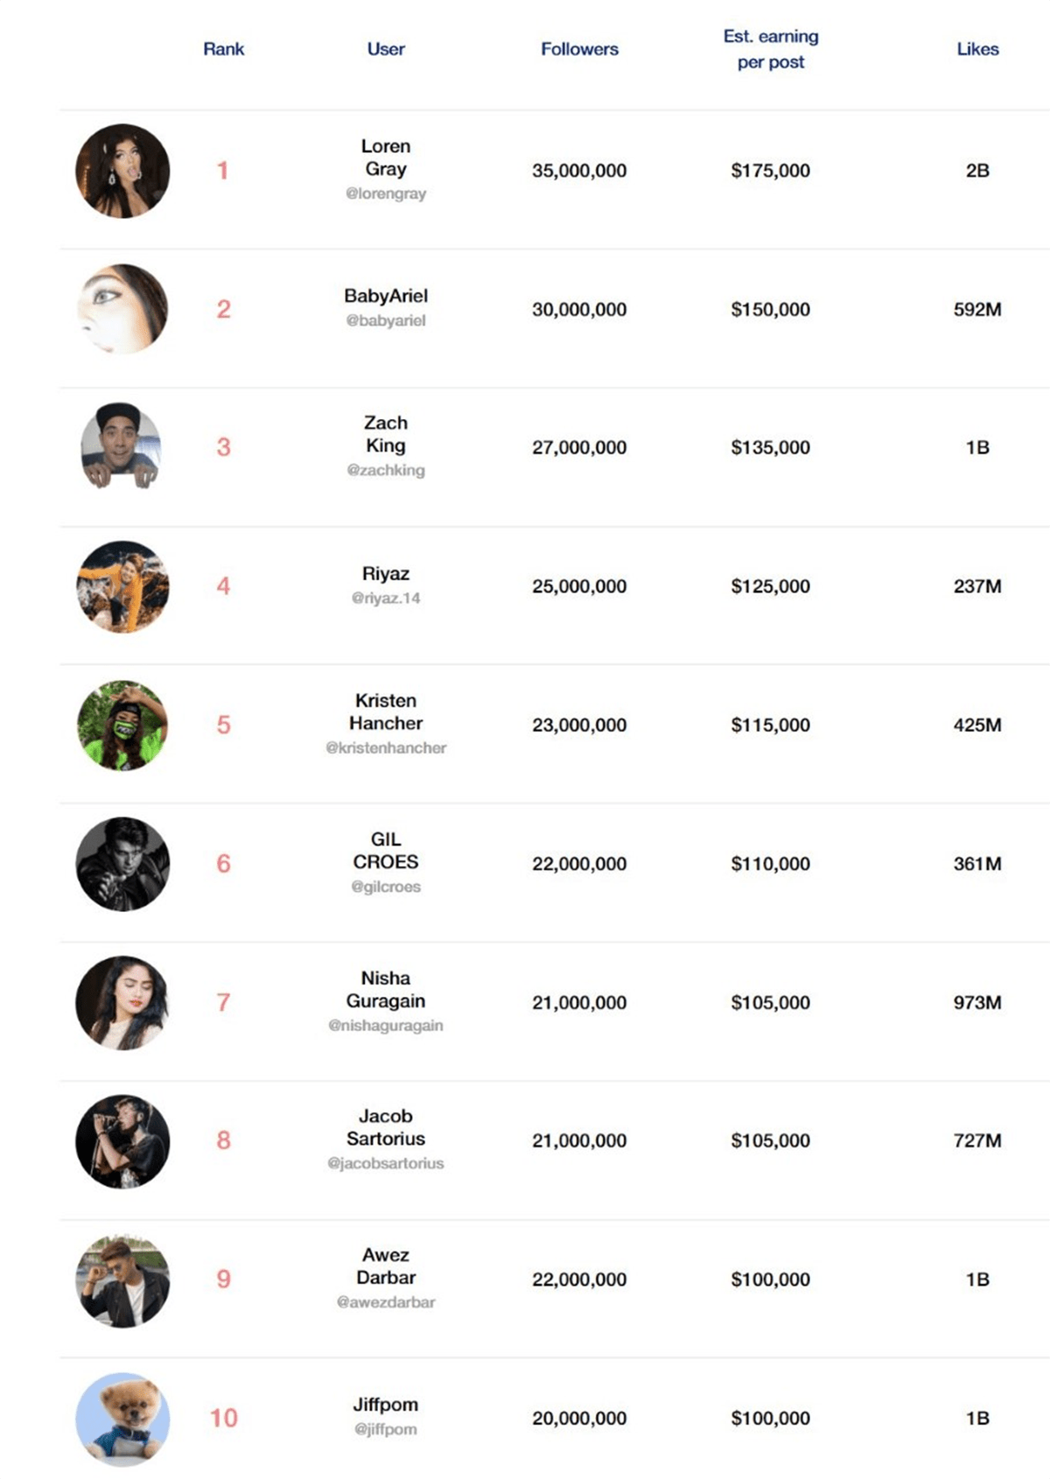This screenshot has width=1050, height=1479.
Task: Click Jacob Sartorius's profile picture
Action: point(122,1141)
